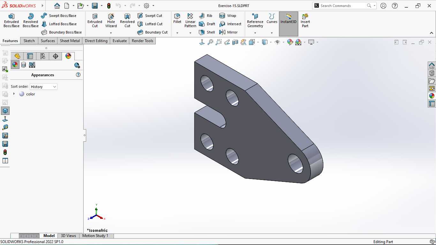
Task: View Scene, Lights, and Cameras
Action: [32, 65]
